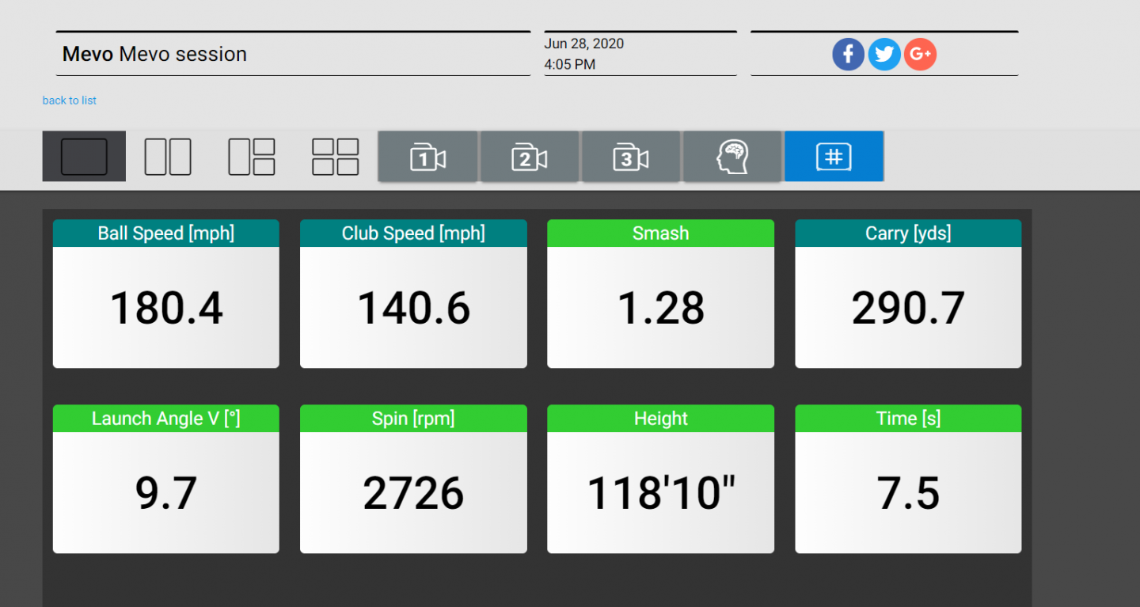1140x607 pixels.
Task: Select the Spin [rpm] tile header
Action: pos(413,419)
